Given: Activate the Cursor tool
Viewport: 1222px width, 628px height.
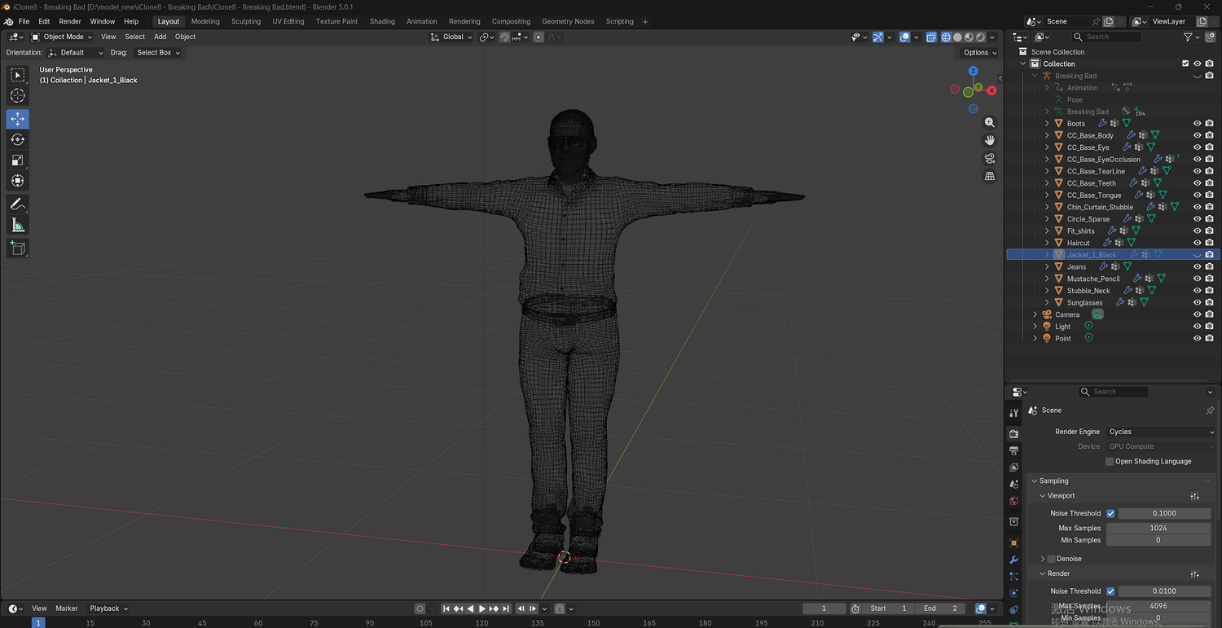Looking at the screenshot, I should click(x=17, y=96).
